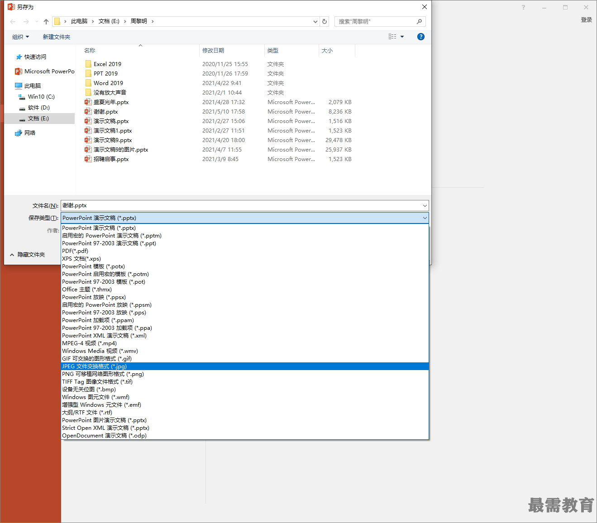Click the 演示文稿.pptx file icon
The width and height of the screenshot is (597, 523).
coord(88,121)
